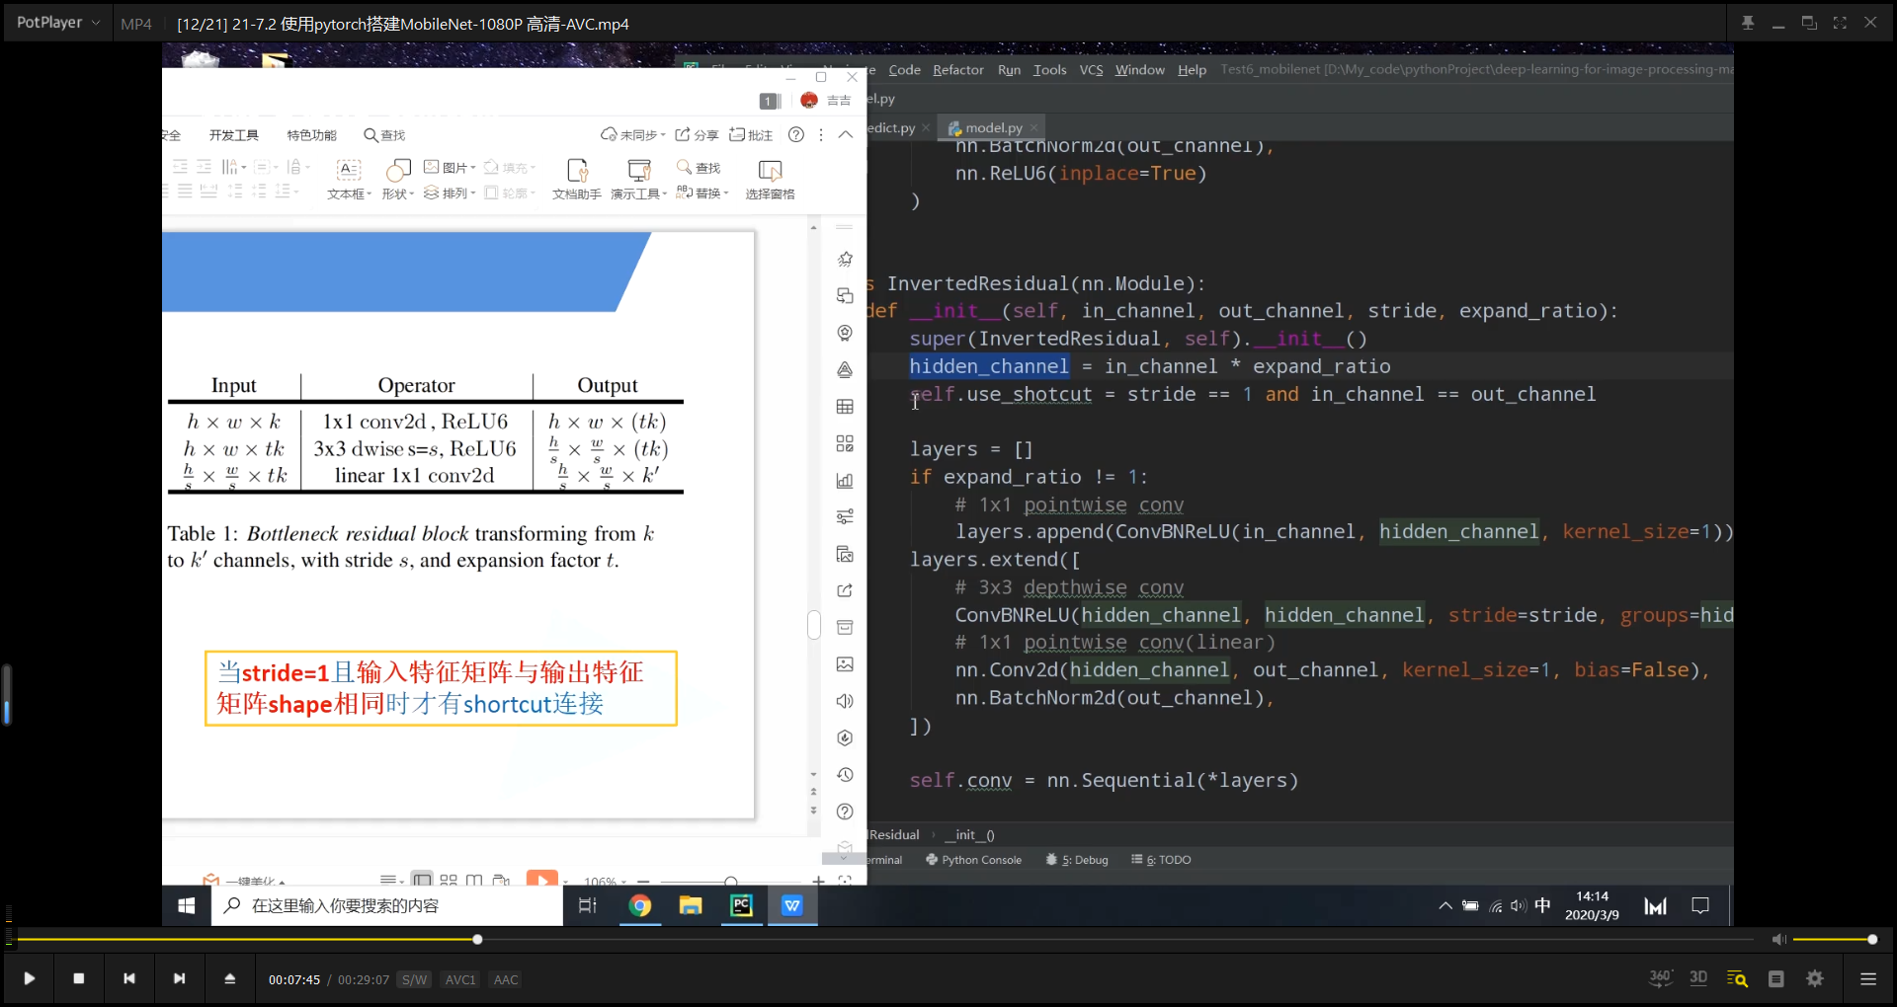The image size is (1897, 1007).
Task: Open PotPlayer settings gear
Action: [x=1815, y=978]
